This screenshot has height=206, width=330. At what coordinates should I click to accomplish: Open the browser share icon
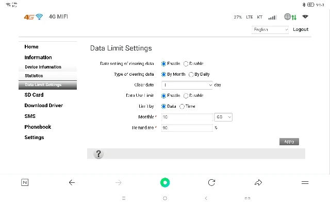[x=258, y=182]
